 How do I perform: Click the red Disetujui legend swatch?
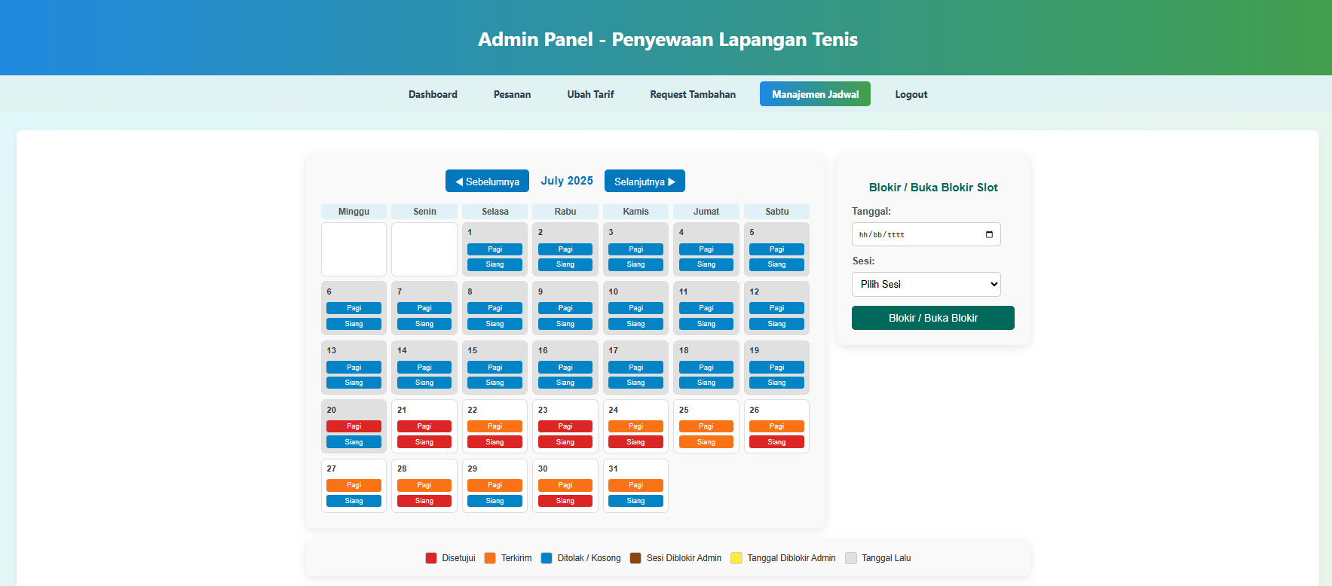431,558
